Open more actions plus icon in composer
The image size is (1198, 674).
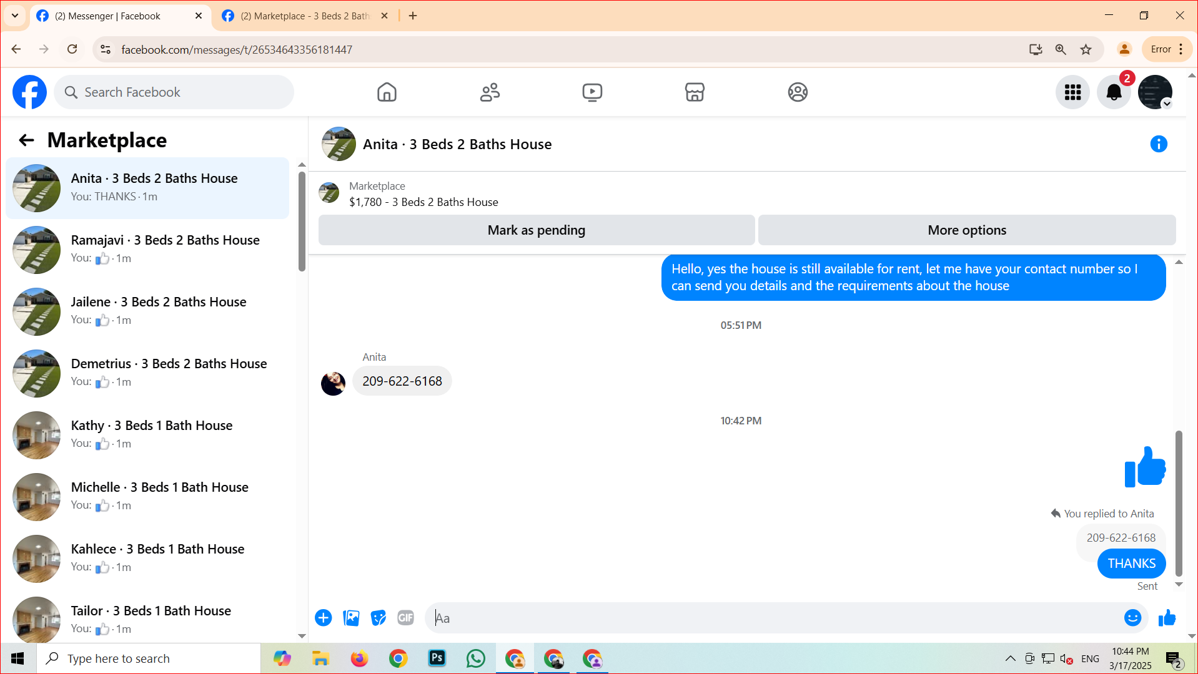324,618
